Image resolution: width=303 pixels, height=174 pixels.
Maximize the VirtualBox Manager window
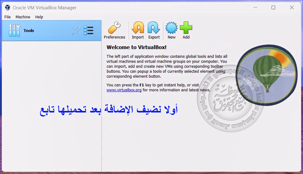pyautogui.click(x=273, y=8)
